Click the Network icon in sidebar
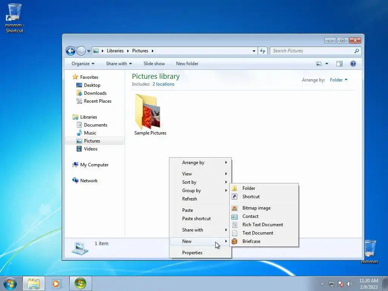This screenshot has width=388, height=291. click(x=75, y=180)
